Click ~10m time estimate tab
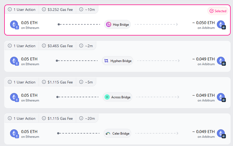 tap(87, 9)
